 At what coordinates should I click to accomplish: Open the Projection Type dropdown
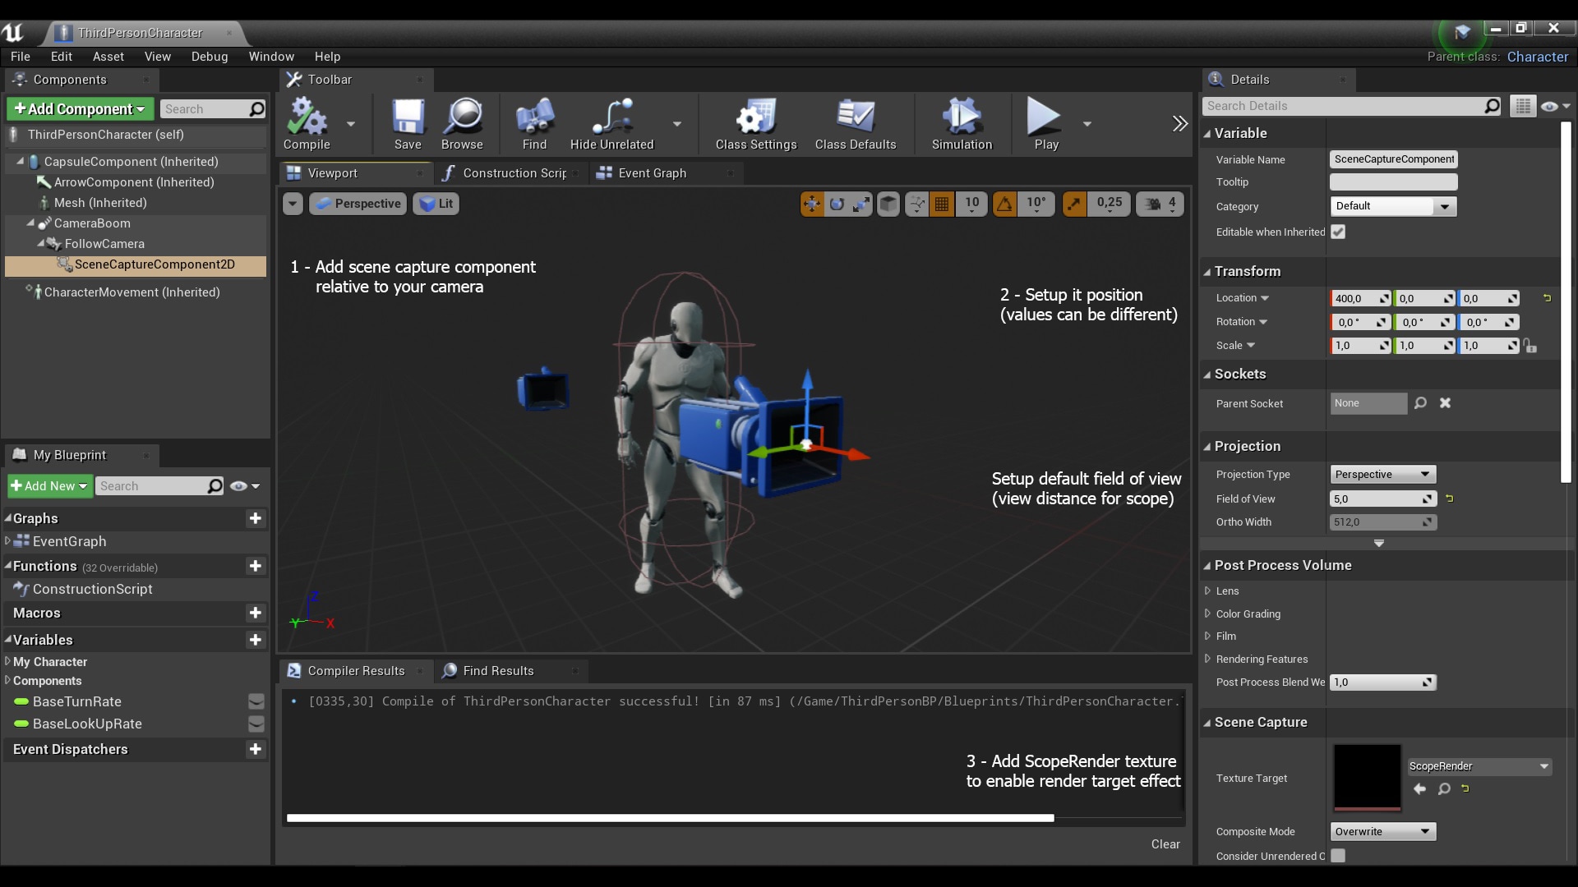(1382, 474)
